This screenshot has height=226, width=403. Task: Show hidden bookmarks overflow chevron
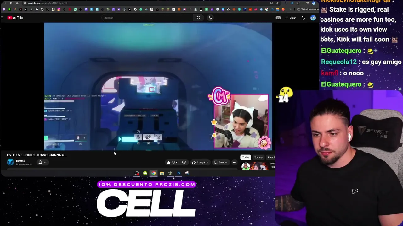[x=291, y=9]
